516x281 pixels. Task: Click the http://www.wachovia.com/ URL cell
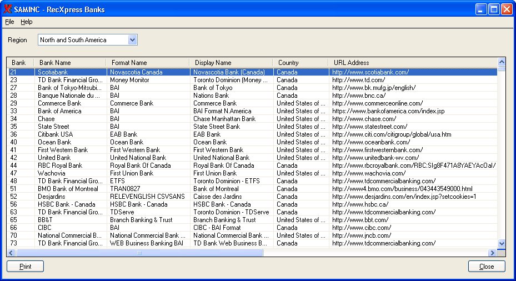369,173
